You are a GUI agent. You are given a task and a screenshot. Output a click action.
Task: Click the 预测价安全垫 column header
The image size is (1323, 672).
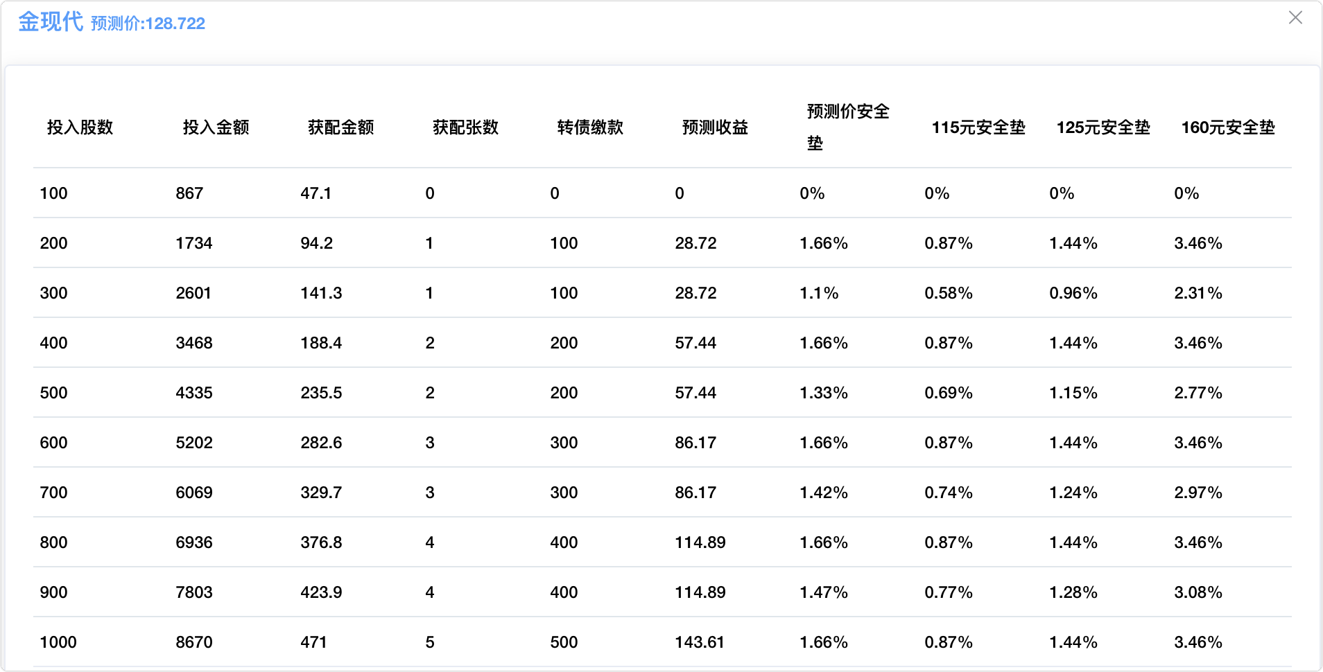847,127
